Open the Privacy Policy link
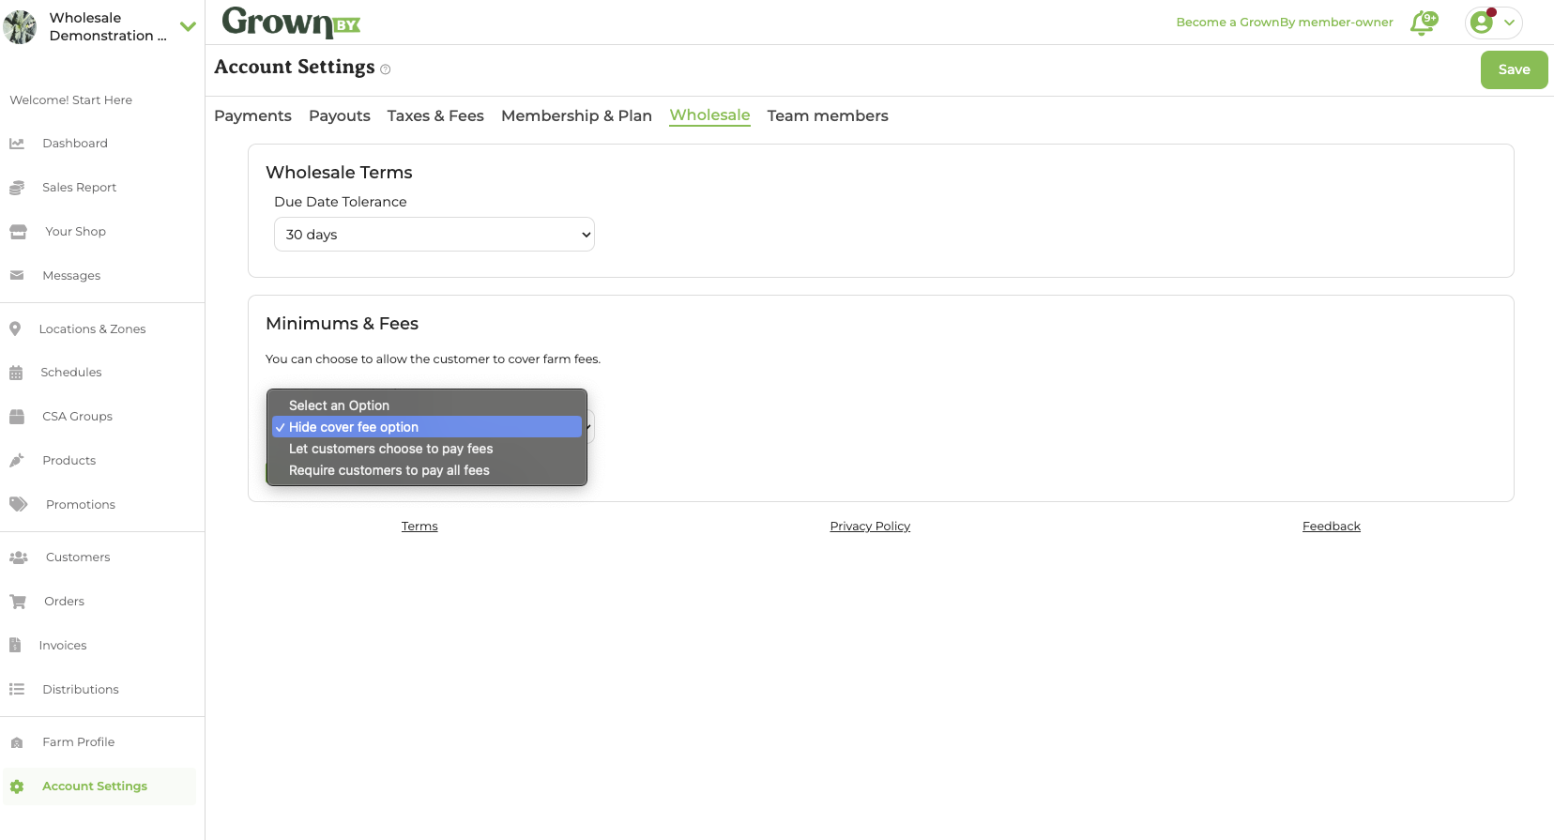 coord(870,527)
